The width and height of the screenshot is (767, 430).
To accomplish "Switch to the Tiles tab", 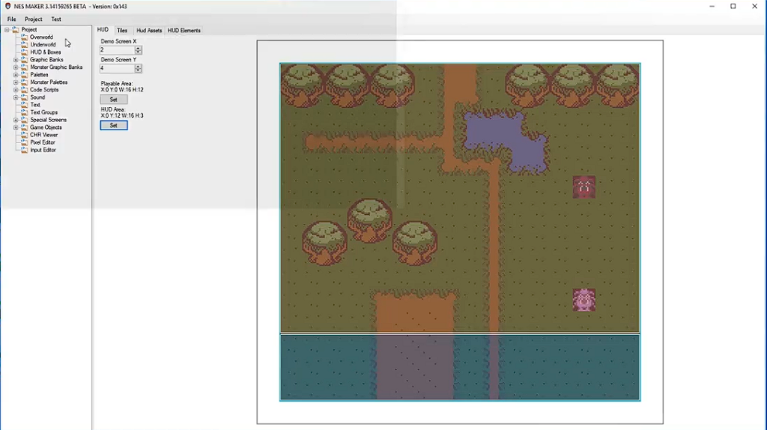I will coord(122,30).
